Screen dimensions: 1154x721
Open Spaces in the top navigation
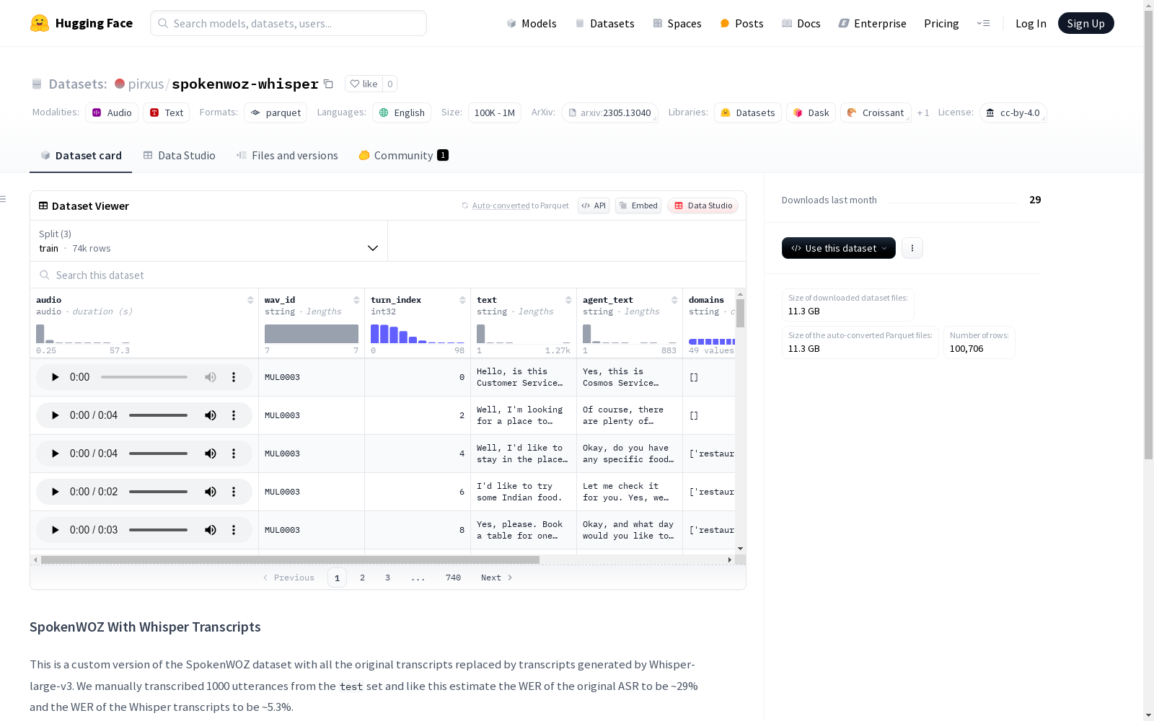[x=677, y=23]
